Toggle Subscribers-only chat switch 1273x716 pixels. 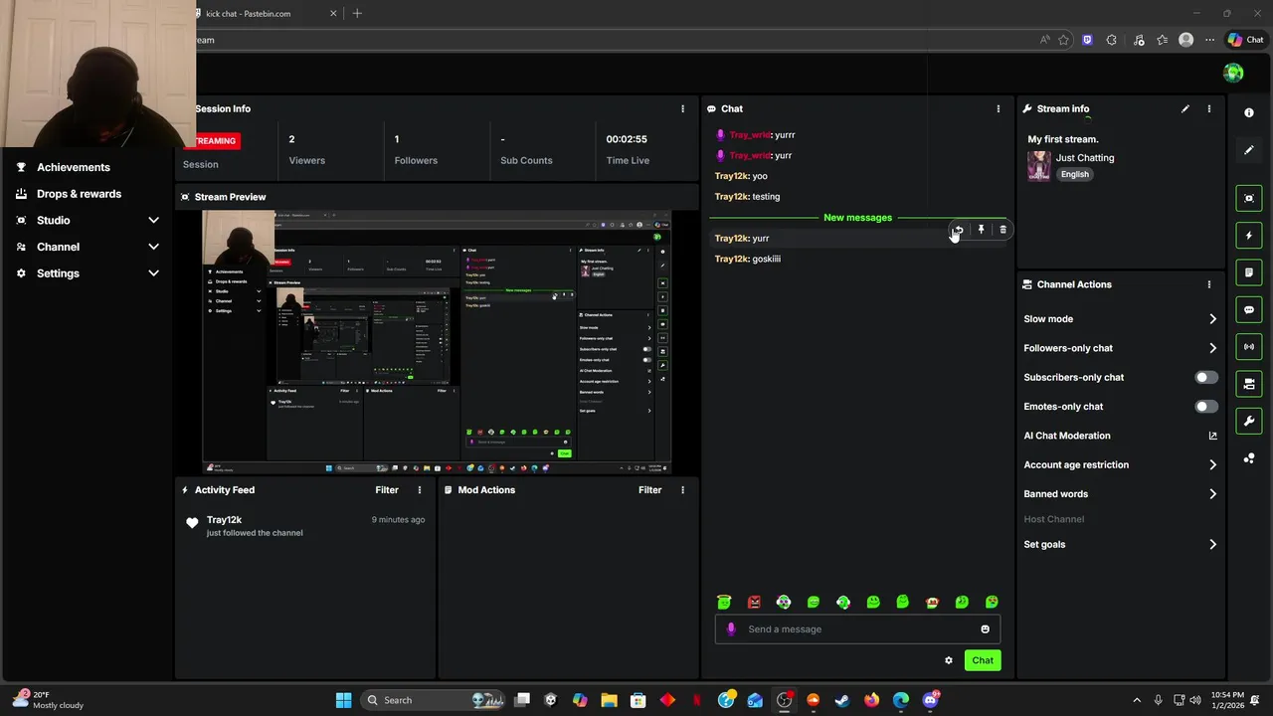pos(1205,378)
